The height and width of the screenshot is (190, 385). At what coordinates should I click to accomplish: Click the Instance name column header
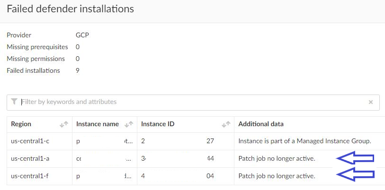coord(98,124)
